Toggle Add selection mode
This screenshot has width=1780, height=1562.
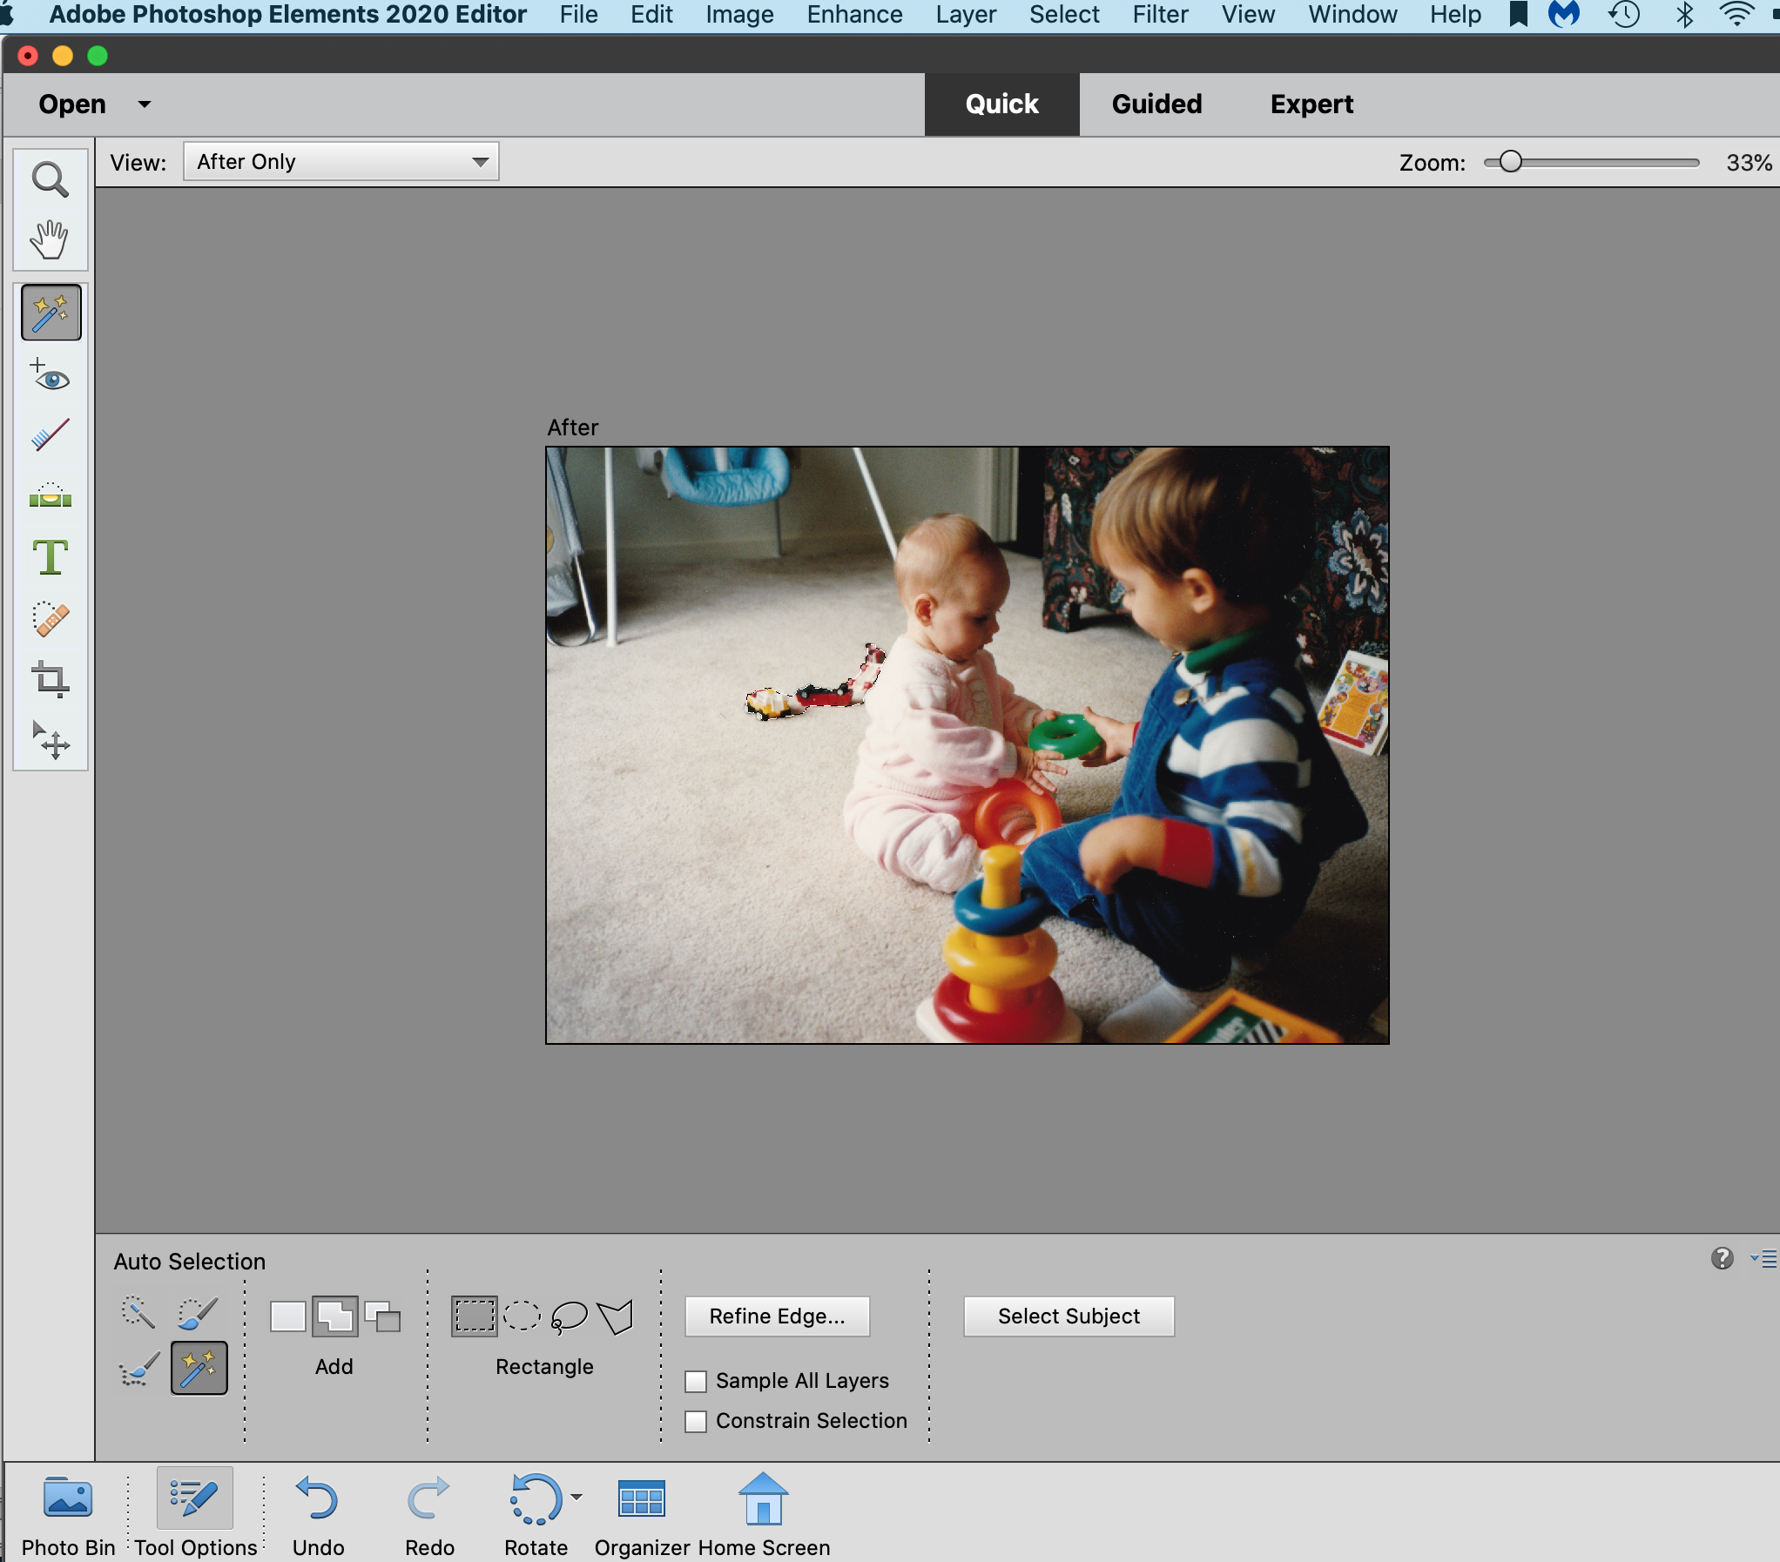[334, 1316]
